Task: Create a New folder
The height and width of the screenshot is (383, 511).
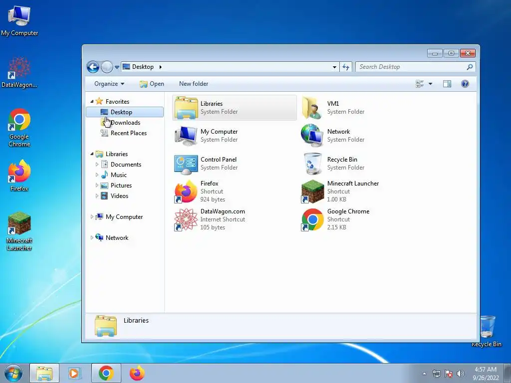Action: tap(194, 84)
